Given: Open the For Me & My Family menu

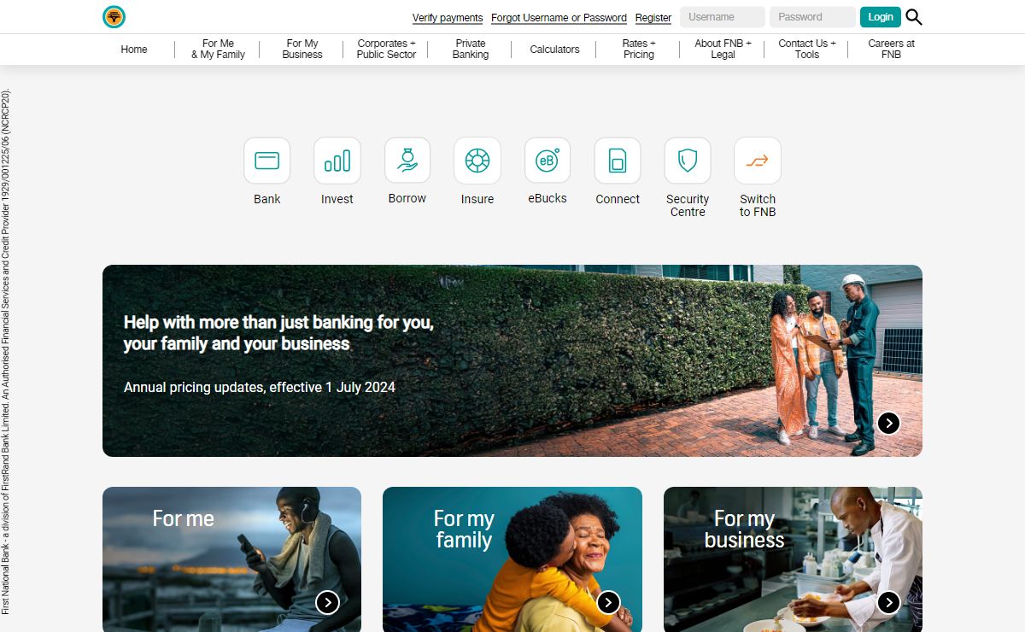Looking at the screenshot, I should click(x=218, y=49).
